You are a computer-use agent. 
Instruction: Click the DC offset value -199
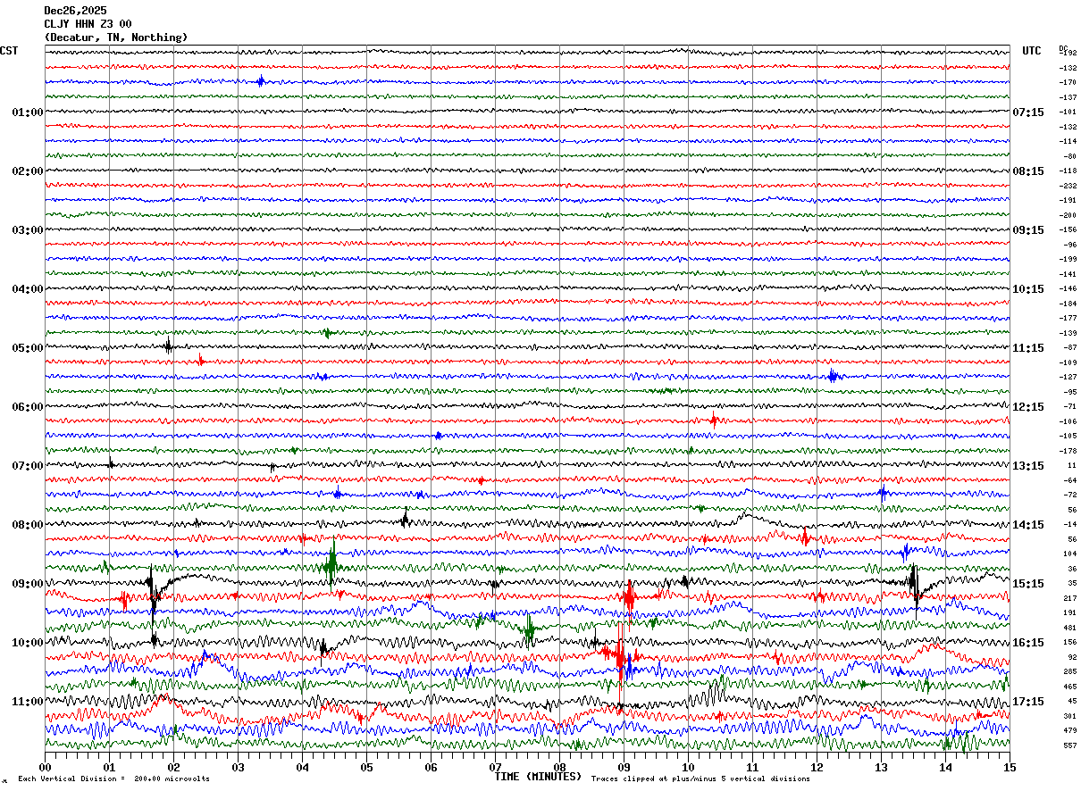click(x=1068, y=260)
